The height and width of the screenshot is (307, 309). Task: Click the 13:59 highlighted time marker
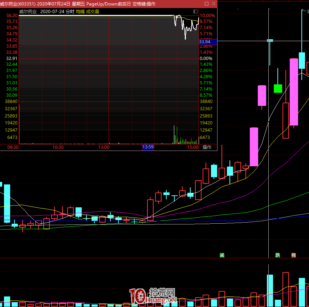coord(148,147)
